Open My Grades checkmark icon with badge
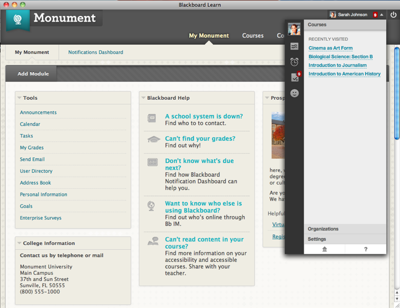 (x=295, y=77)
